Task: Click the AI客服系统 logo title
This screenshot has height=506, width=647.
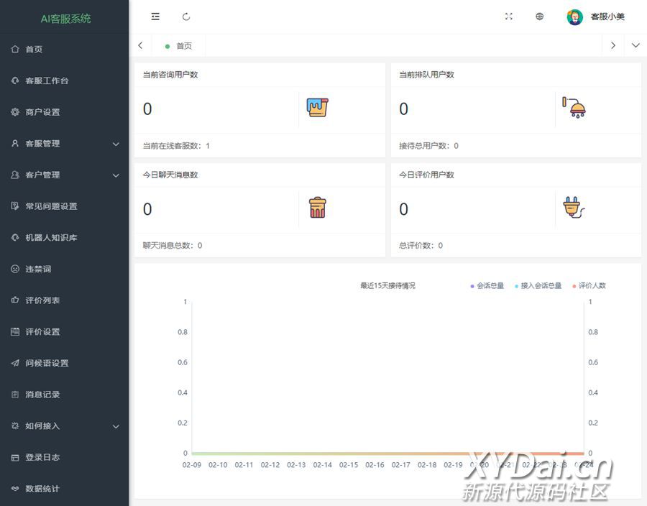Action: coord(65,19)
